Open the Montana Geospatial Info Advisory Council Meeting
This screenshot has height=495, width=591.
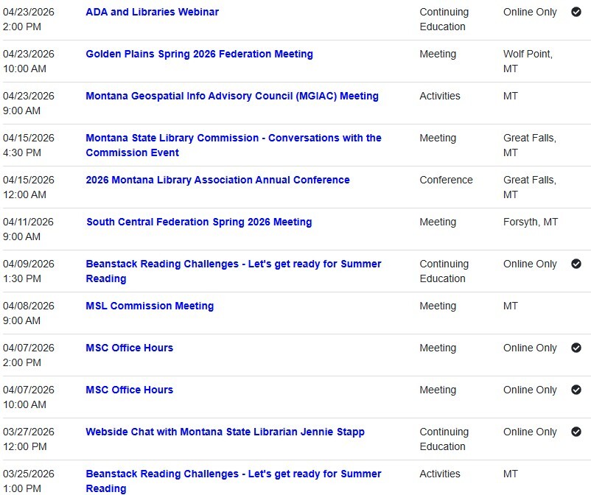[231, 96]
